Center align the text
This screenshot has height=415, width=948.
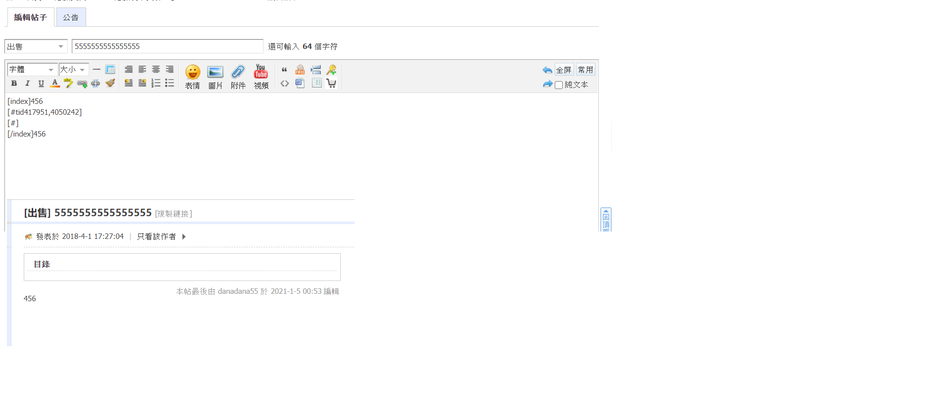pos(156,69)
